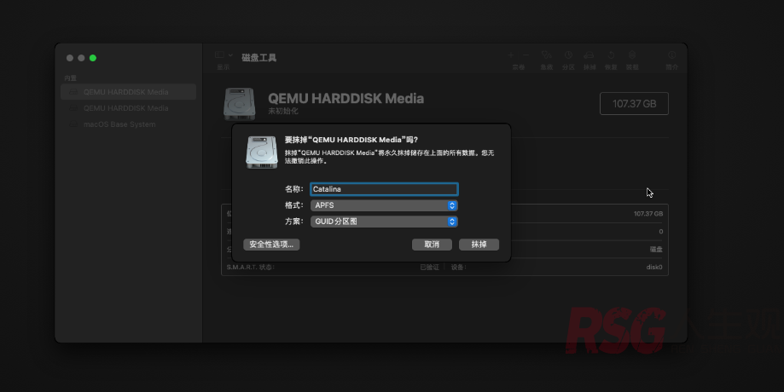Open the 格式 format dropdown showing APFS
Screen dimensions: 784x392
pos(384,205)
